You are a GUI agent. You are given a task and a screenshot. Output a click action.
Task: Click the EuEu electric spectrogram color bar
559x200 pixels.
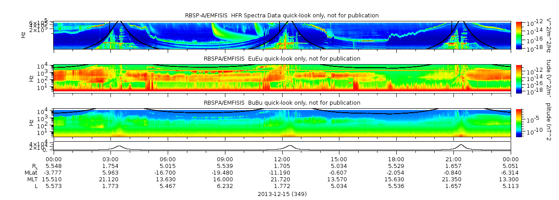[x=519, y=78]
